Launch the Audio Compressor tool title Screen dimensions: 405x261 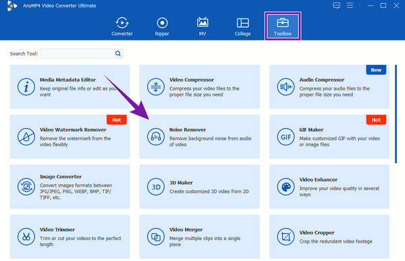tap(322, 80)
